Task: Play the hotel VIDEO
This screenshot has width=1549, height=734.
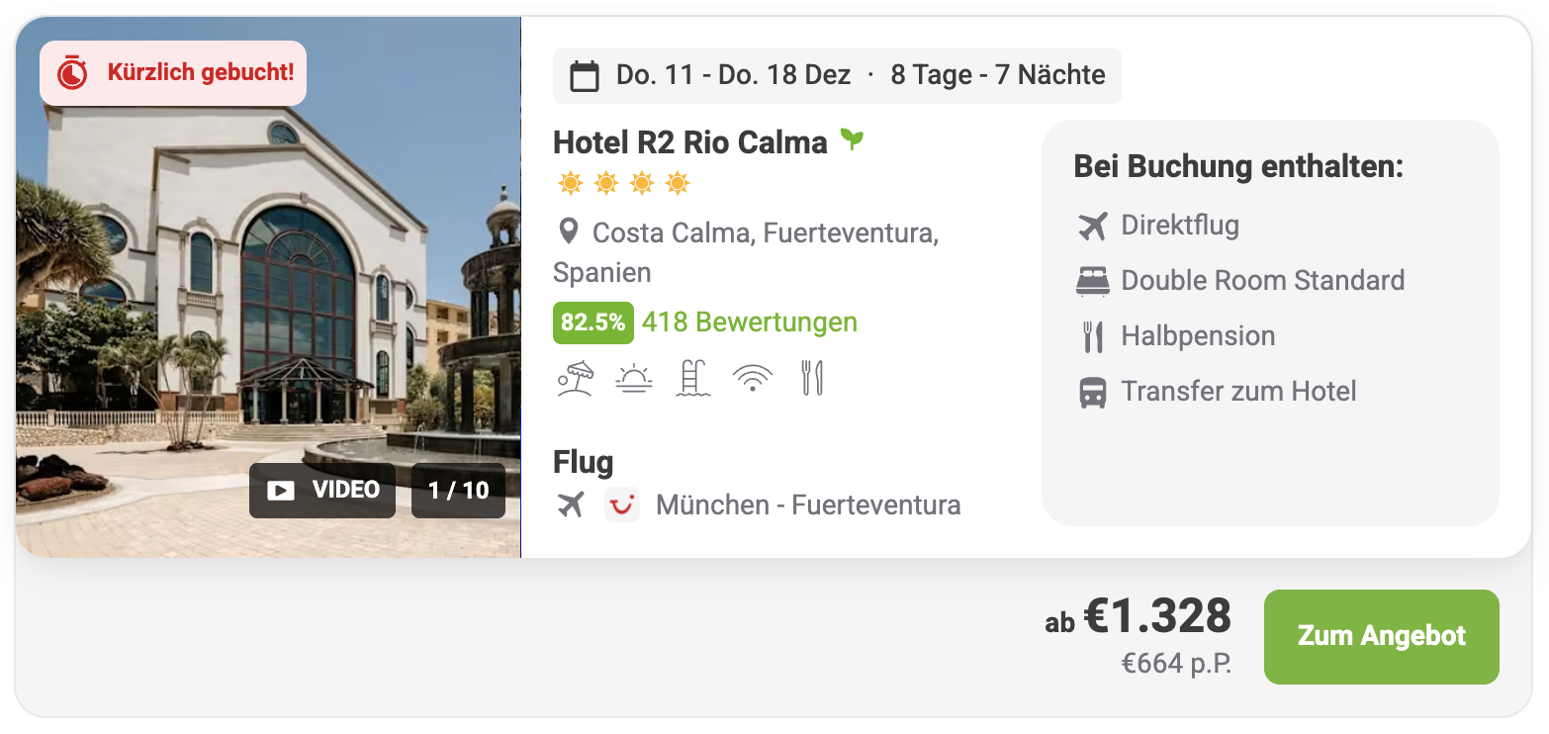Action: pos(322,490)
